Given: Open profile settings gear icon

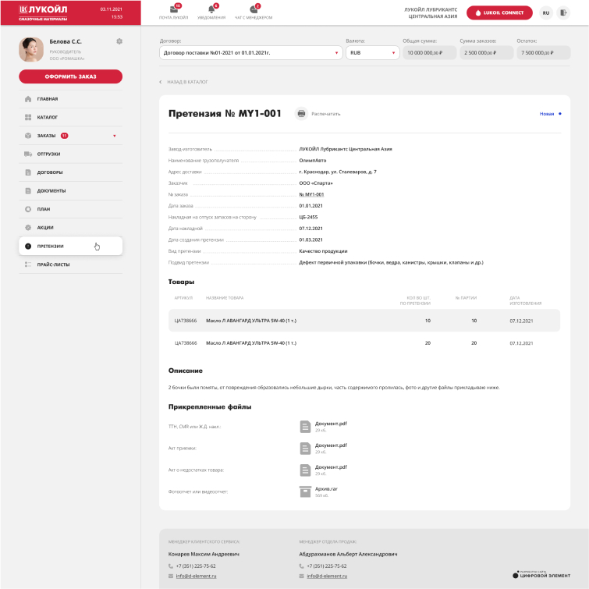Looking at the screenshot, I should (x=119, y=41).
